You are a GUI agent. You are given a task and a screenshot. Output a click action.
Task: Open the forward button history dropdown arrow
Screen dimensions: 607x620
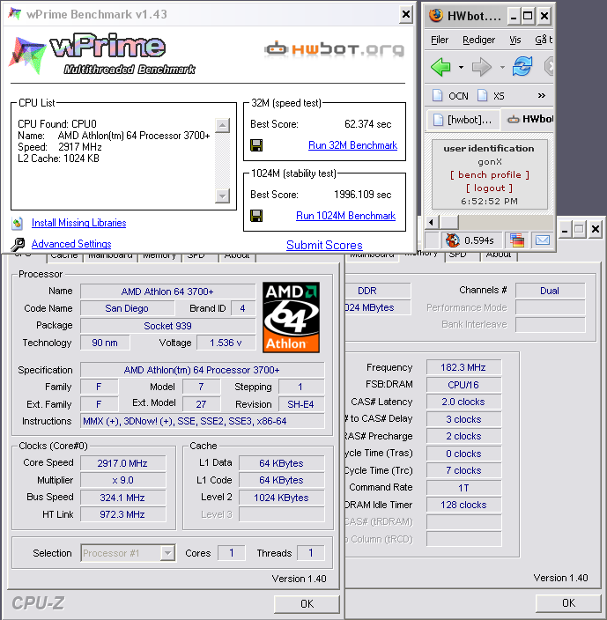click(x=502, y=67)
